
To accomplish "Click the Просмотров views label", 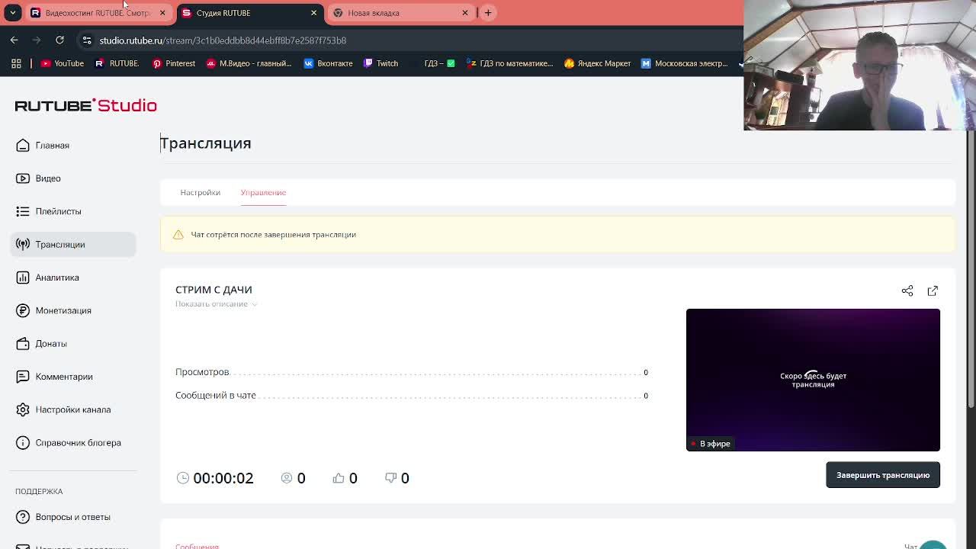I will pos(202,372).
